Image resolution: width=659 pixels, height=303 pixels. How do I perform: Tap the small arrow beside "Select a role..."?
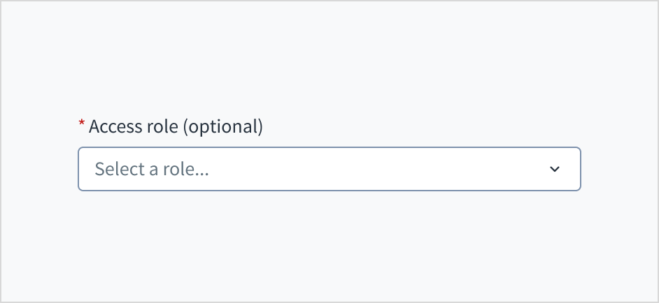[555, 169]
